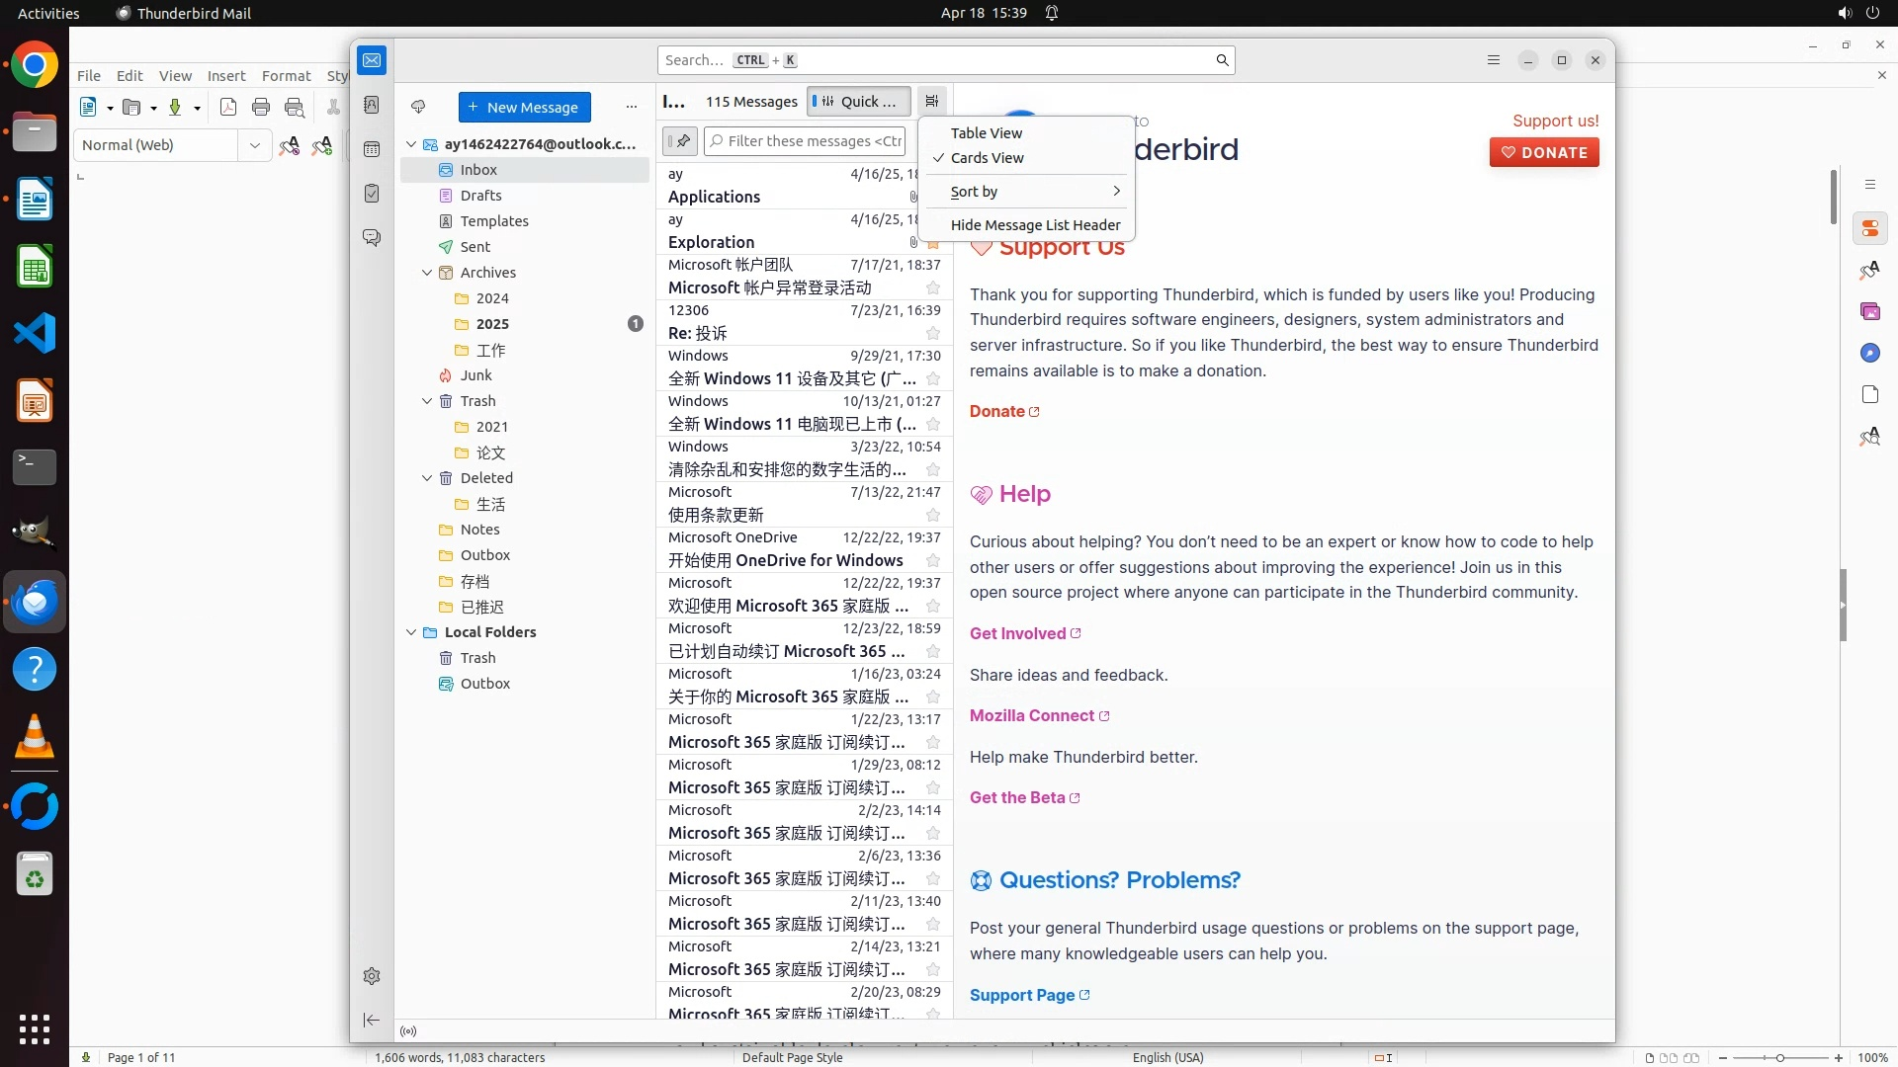
Task: Select Table View from the menu
Action: coord(987,133)
